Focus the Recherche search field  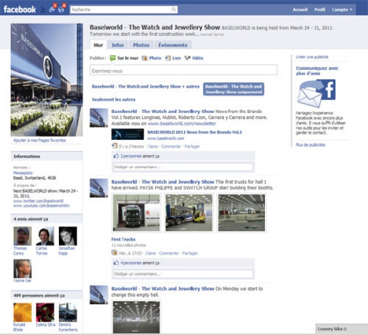[x=120, y=10]
